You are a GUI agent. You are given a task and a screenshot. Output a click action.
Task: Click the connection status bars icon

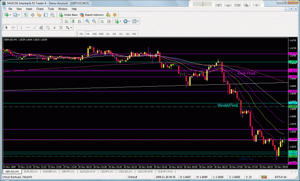tap(264, 177)
